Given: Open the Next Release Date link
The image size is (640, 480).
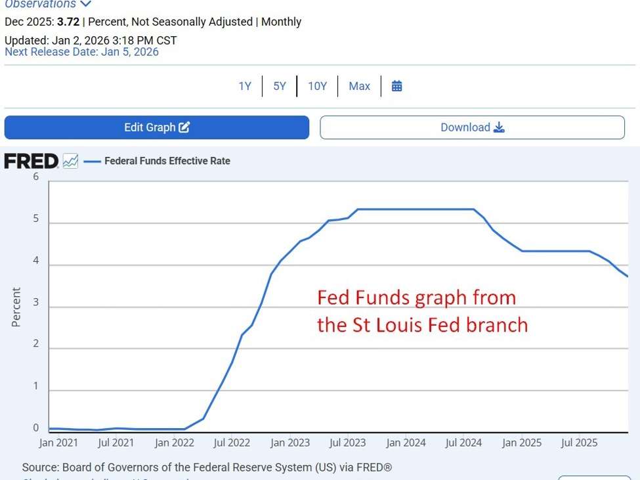Looking at the screenshot, I should (x=81, y=52).
